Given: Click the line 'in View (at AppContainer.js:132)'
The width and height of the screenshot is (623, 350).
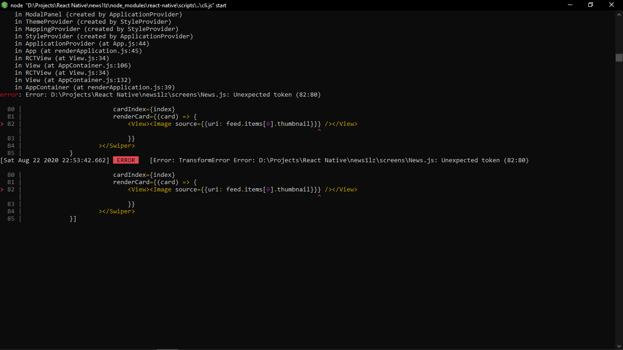Looking at the screenshot, I should click(73, 80).
